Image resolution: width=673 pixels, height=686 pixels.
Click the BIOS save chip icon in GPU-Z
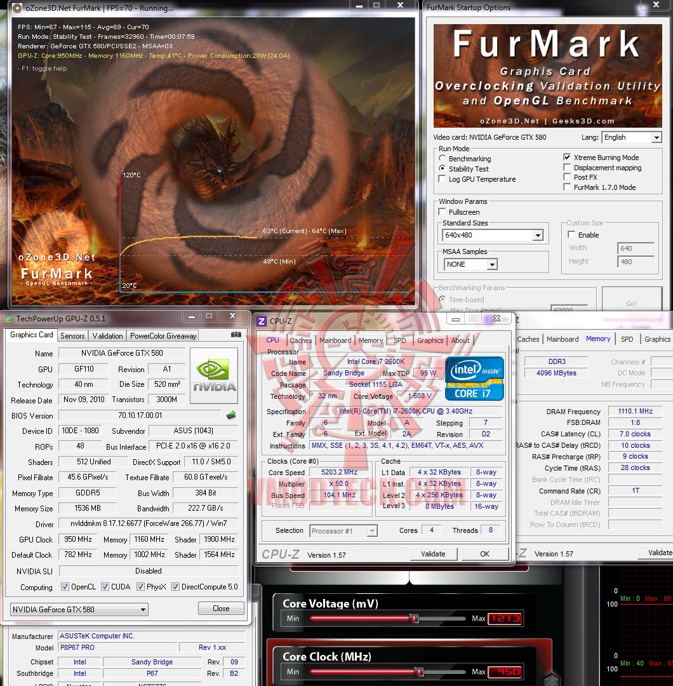[231, 415]
